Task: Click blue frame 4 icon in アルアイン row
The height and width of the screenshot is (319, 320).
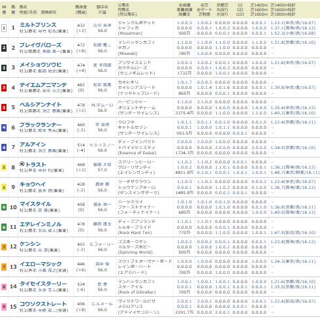Action: pyautogui.click(x=4, y=147)
